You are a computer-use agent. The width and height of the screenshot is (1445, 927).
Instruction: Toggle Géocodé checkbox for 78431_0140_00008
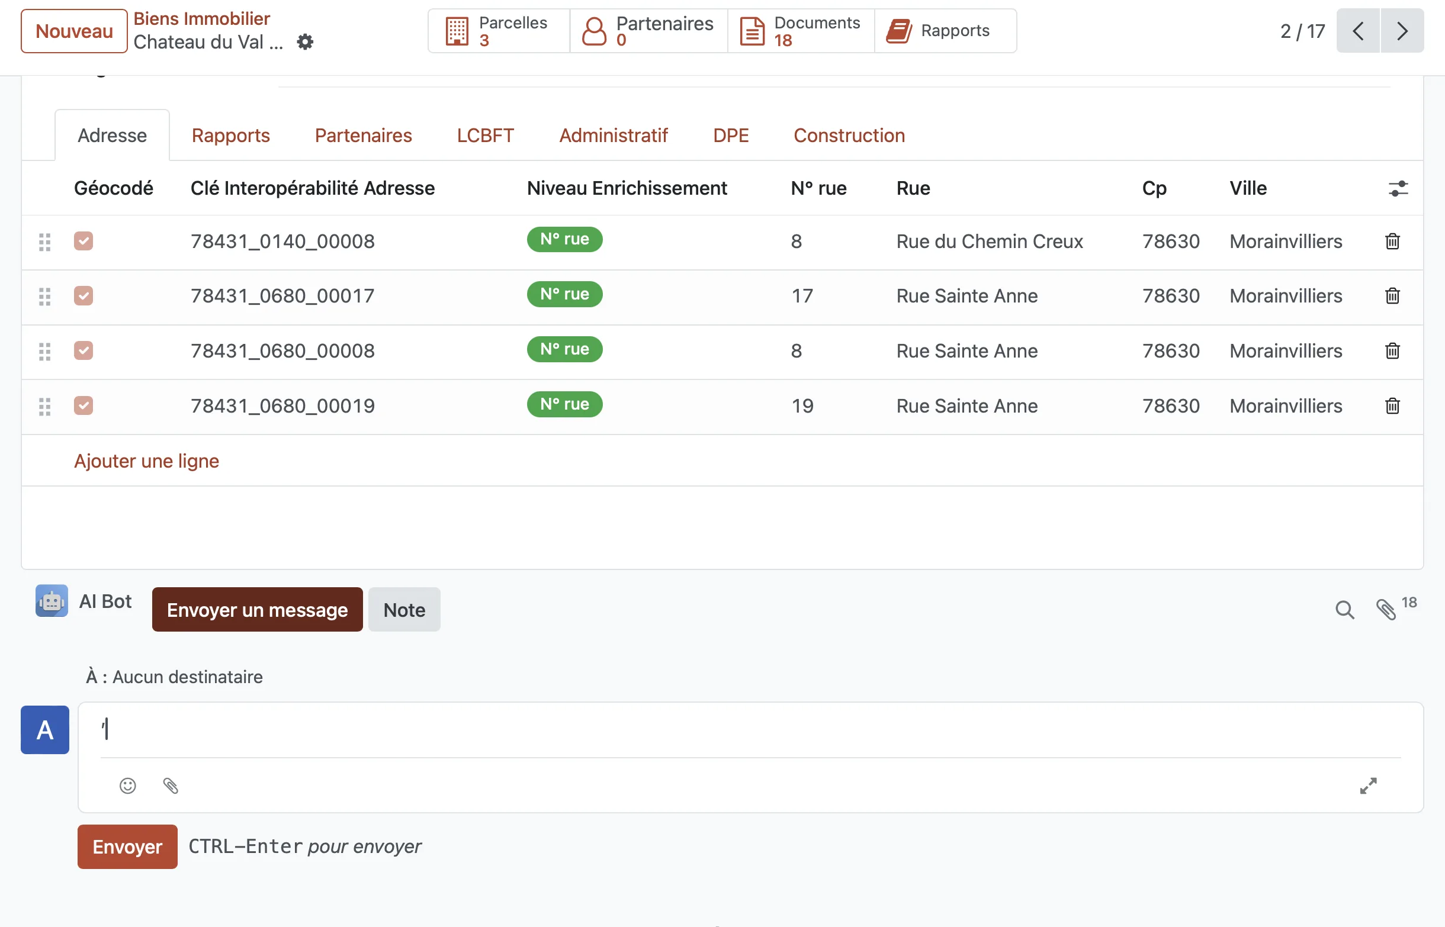pyautogui.click(x=84, y=242)
